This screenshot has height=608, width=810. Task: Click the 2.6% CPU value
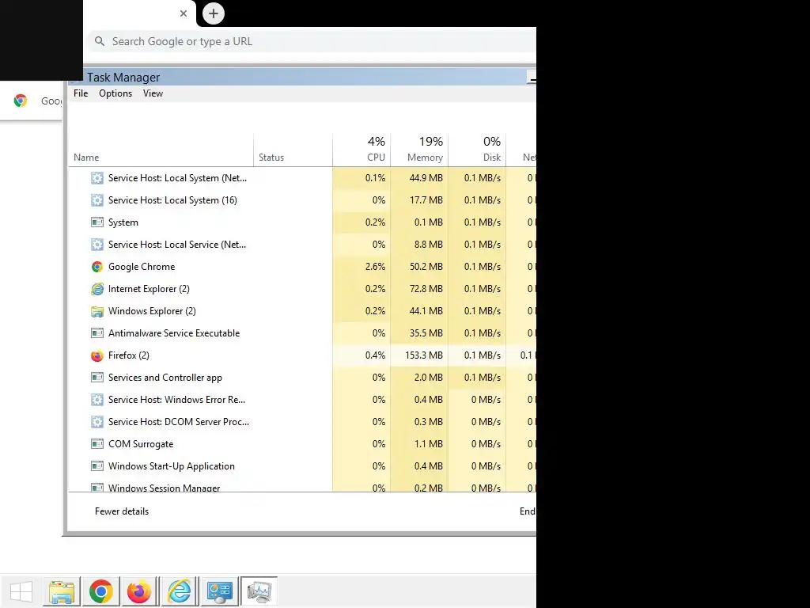pos(375,267)
